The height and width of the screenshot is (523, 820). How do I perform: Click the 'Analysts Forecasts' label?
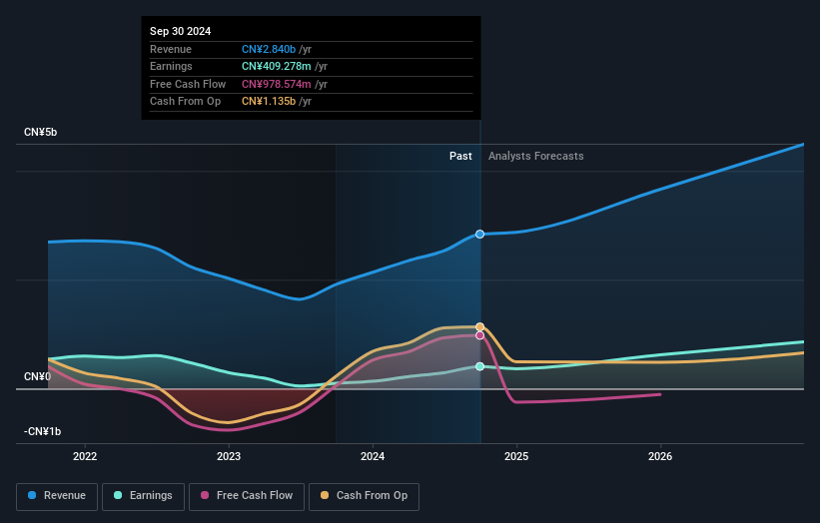coord(536,157)
